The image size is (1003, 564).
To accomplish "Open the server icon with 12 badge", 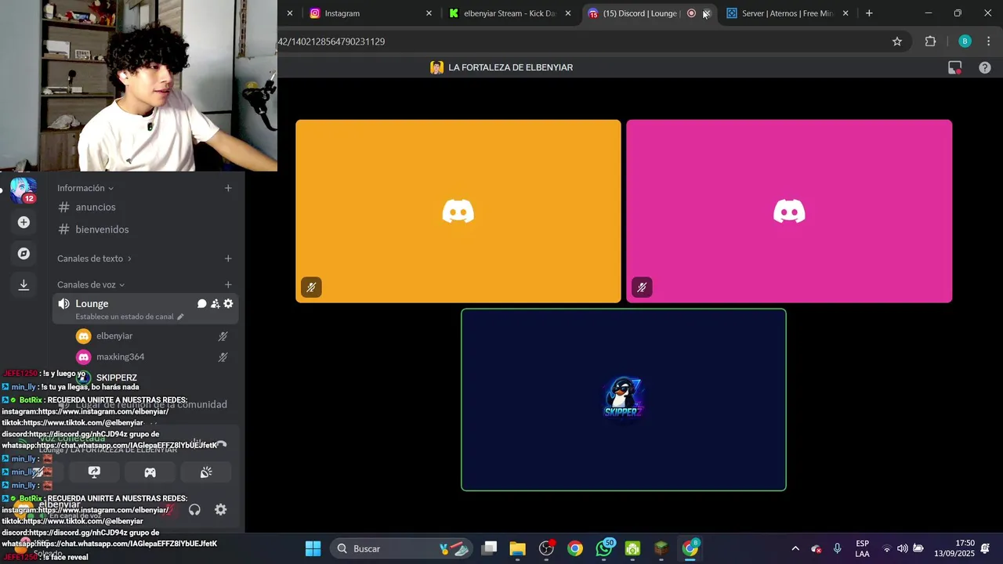I will pos(23,190).
